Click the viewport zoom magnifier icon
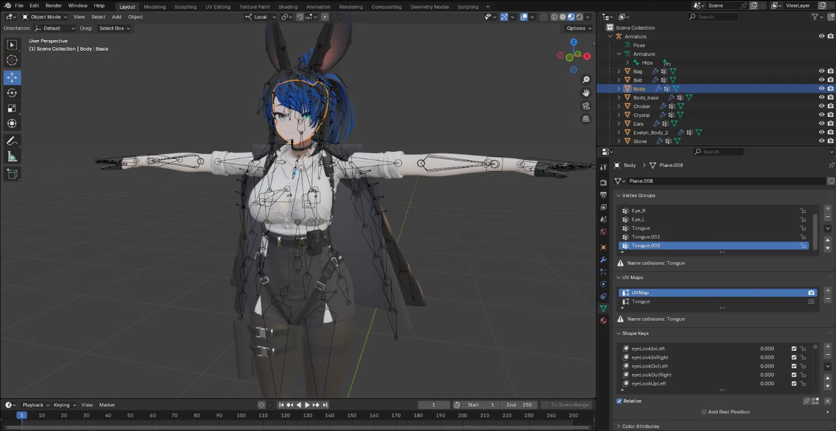836x431 pixels. tap(586, 80)
